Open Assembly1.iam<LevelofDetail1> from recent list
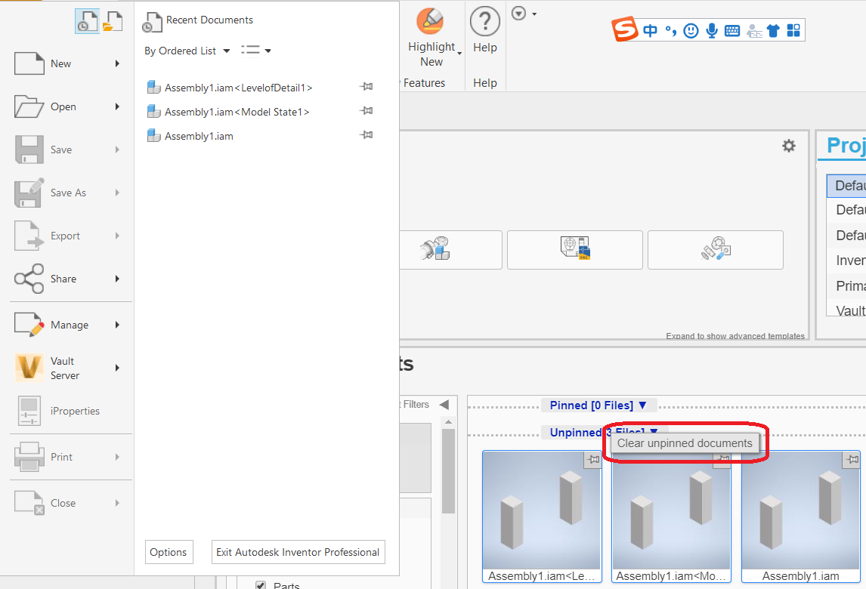 (239, 88)
